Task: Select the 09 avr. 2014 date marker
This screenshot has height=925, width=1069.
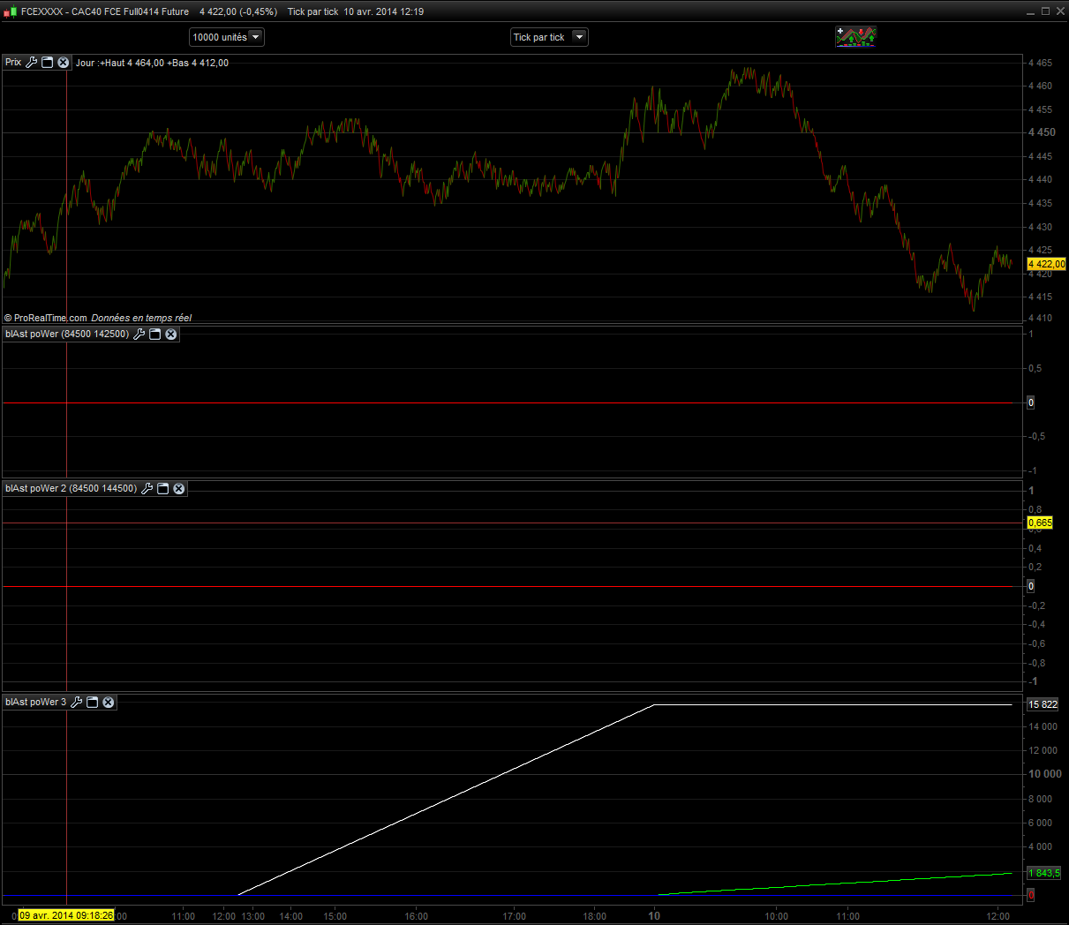Action: (x=66, y=915)
